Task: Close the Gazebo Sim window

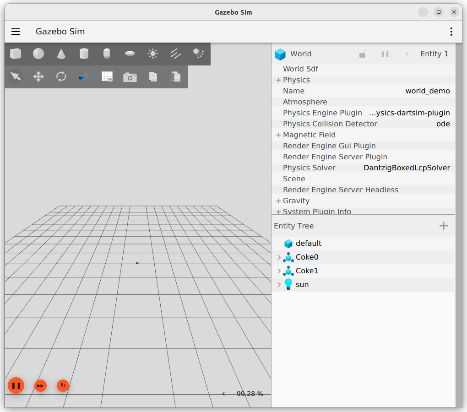Action: (x=454, y=12)
